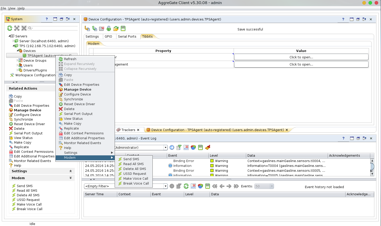Screen dimensions: 381x226
Task: Click the reload open-folder icon in Device Configuration
Action: point(116,28)
